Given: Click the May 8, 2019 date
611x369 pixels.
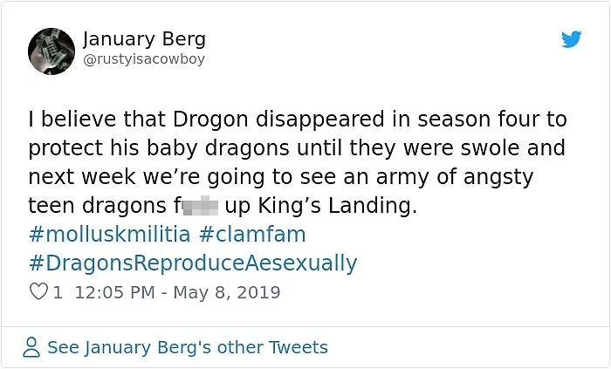Looking at the screenshot, I should point(227,292).
